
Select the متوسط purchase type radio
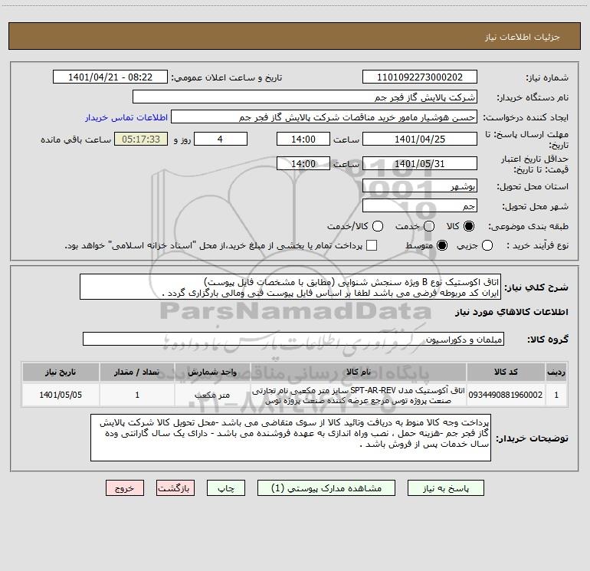[x=442, y=245]
